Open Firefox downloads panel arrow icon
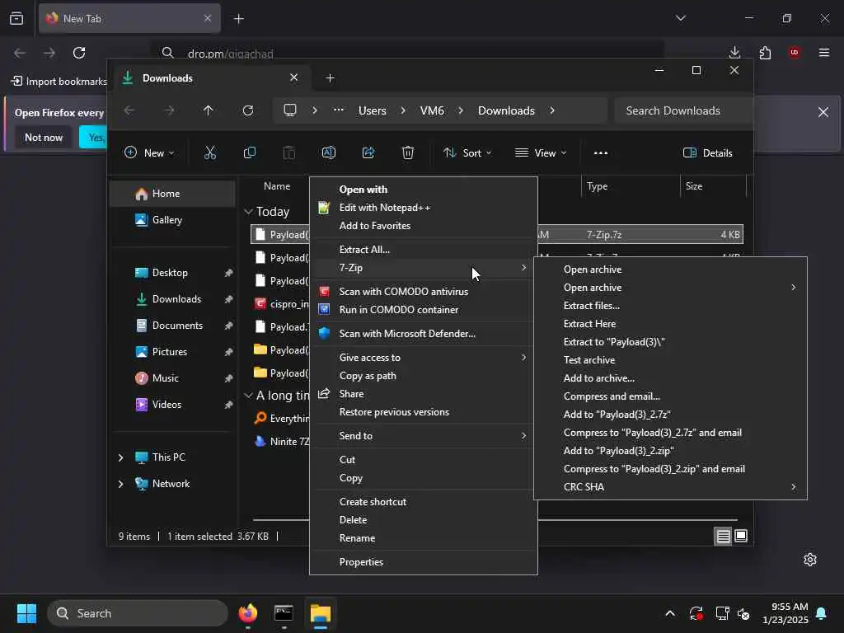 [734, 52]
